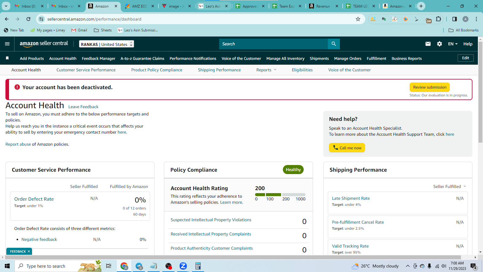Switch to the Inbox (8) tab
This screenshot has height=272, width=483.
(x=29, y=6)
